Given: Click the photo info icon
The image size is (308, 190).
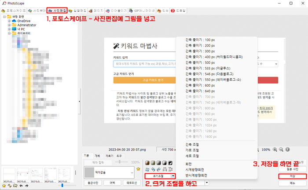Looking at the screenshot, I should (x=288, y=150).
